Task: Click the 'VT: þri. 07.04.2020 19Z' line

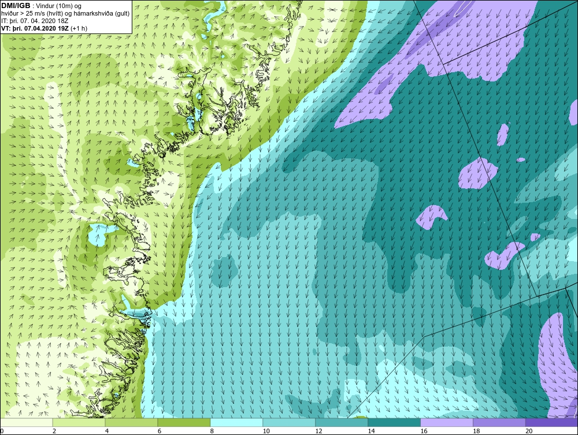Action: click(x=35, y=28)
